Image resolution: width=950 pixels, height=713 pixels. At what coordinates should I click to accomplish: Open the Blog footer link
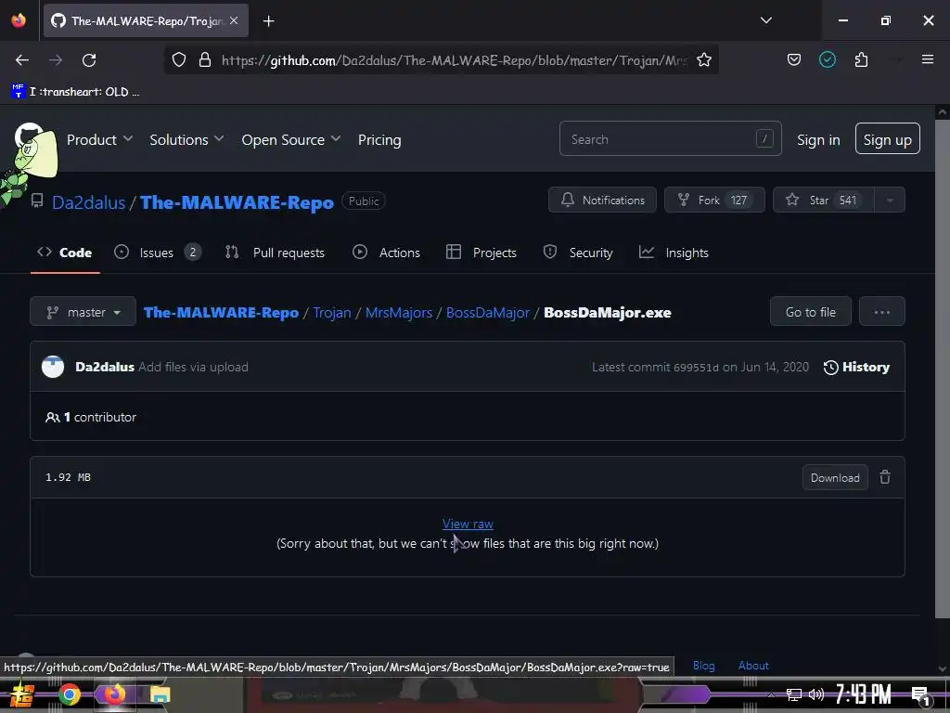pos(703,665)
